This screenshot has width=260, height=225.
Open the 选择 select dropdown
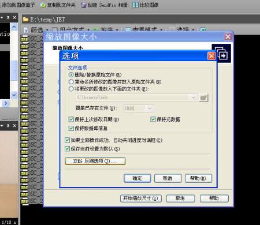coord(182,30)
